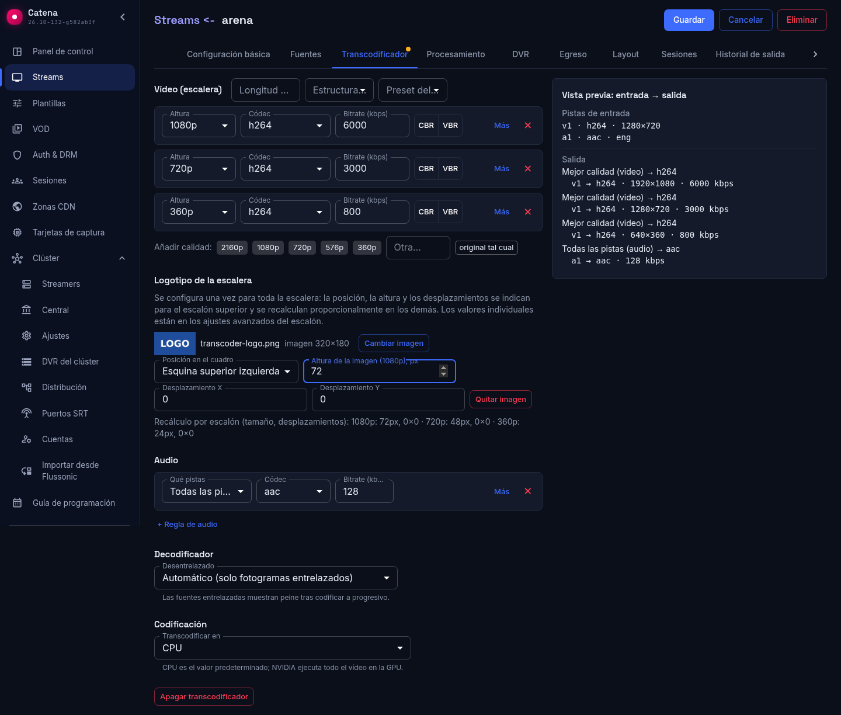Screen dimensions: 841x715
Task: Click the + Regla de audio link
Action: click(187, 525)
